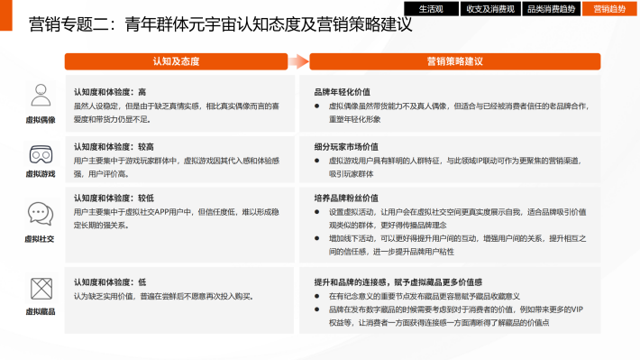This screenshot has width=640, height=360.
Task: Switch to the 品类消费趋势 tab
Action: (552, 9)
